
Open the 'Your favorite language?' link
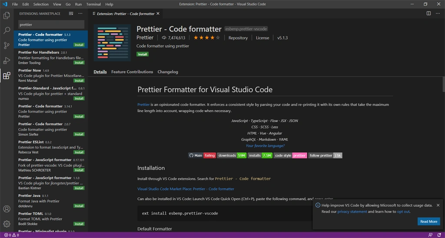pyautogui.click(x=265, y=146)
